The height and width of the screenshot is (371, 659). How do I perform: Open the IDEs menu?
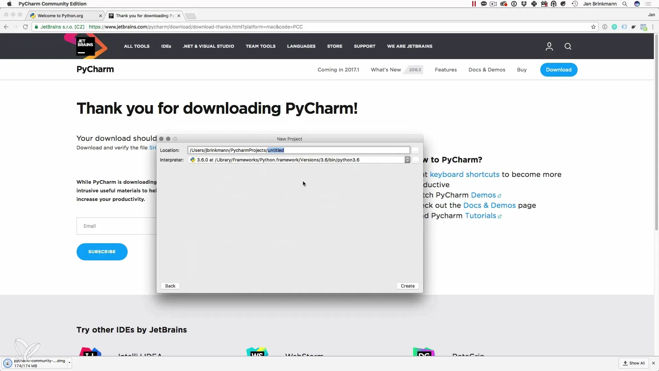[x=166, y=46]
